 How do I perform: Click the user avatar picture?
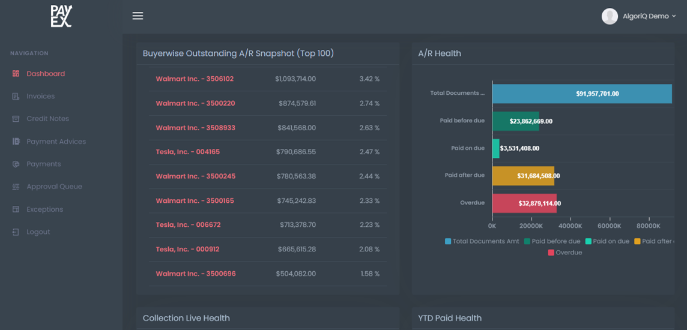[x=610, y=16]
